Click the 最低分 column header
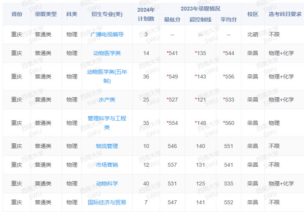 click(x=172, y=20)
